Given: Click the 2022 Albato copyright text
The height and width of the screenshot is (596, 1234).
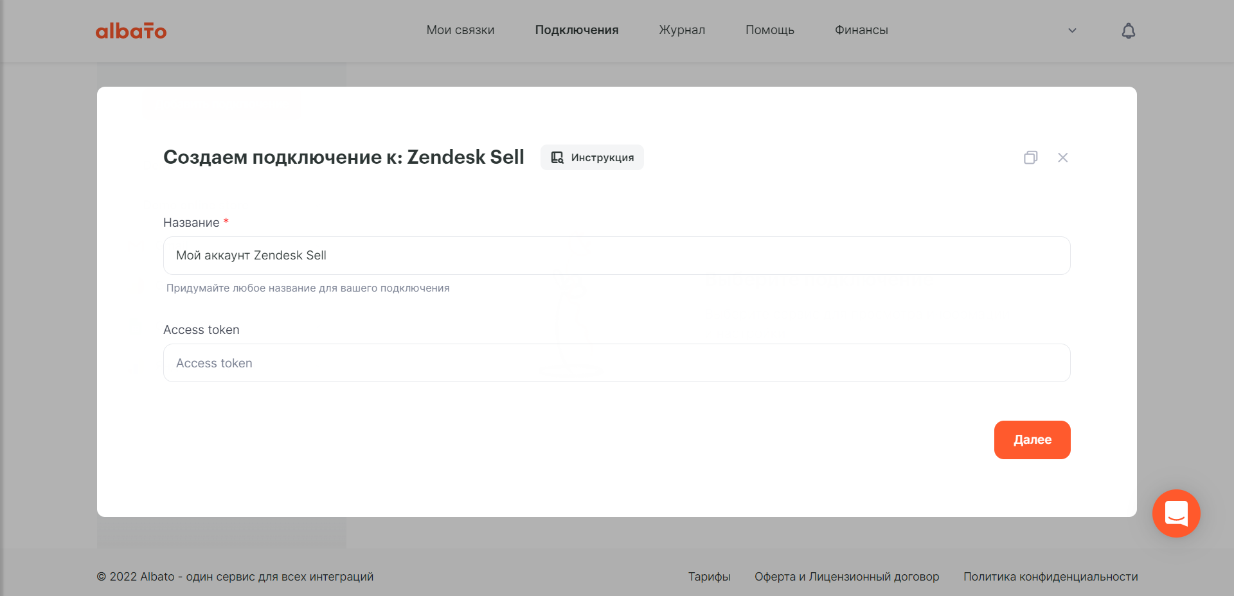Looking at the screenshot, I should 235,577.
